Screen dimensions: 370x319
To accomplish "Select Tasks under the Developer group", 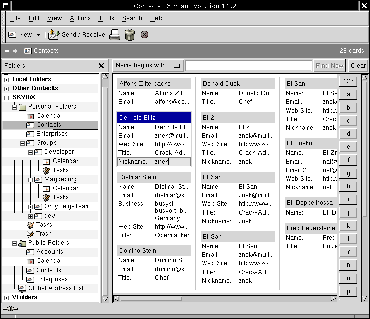I will click(x=61, y=170).
